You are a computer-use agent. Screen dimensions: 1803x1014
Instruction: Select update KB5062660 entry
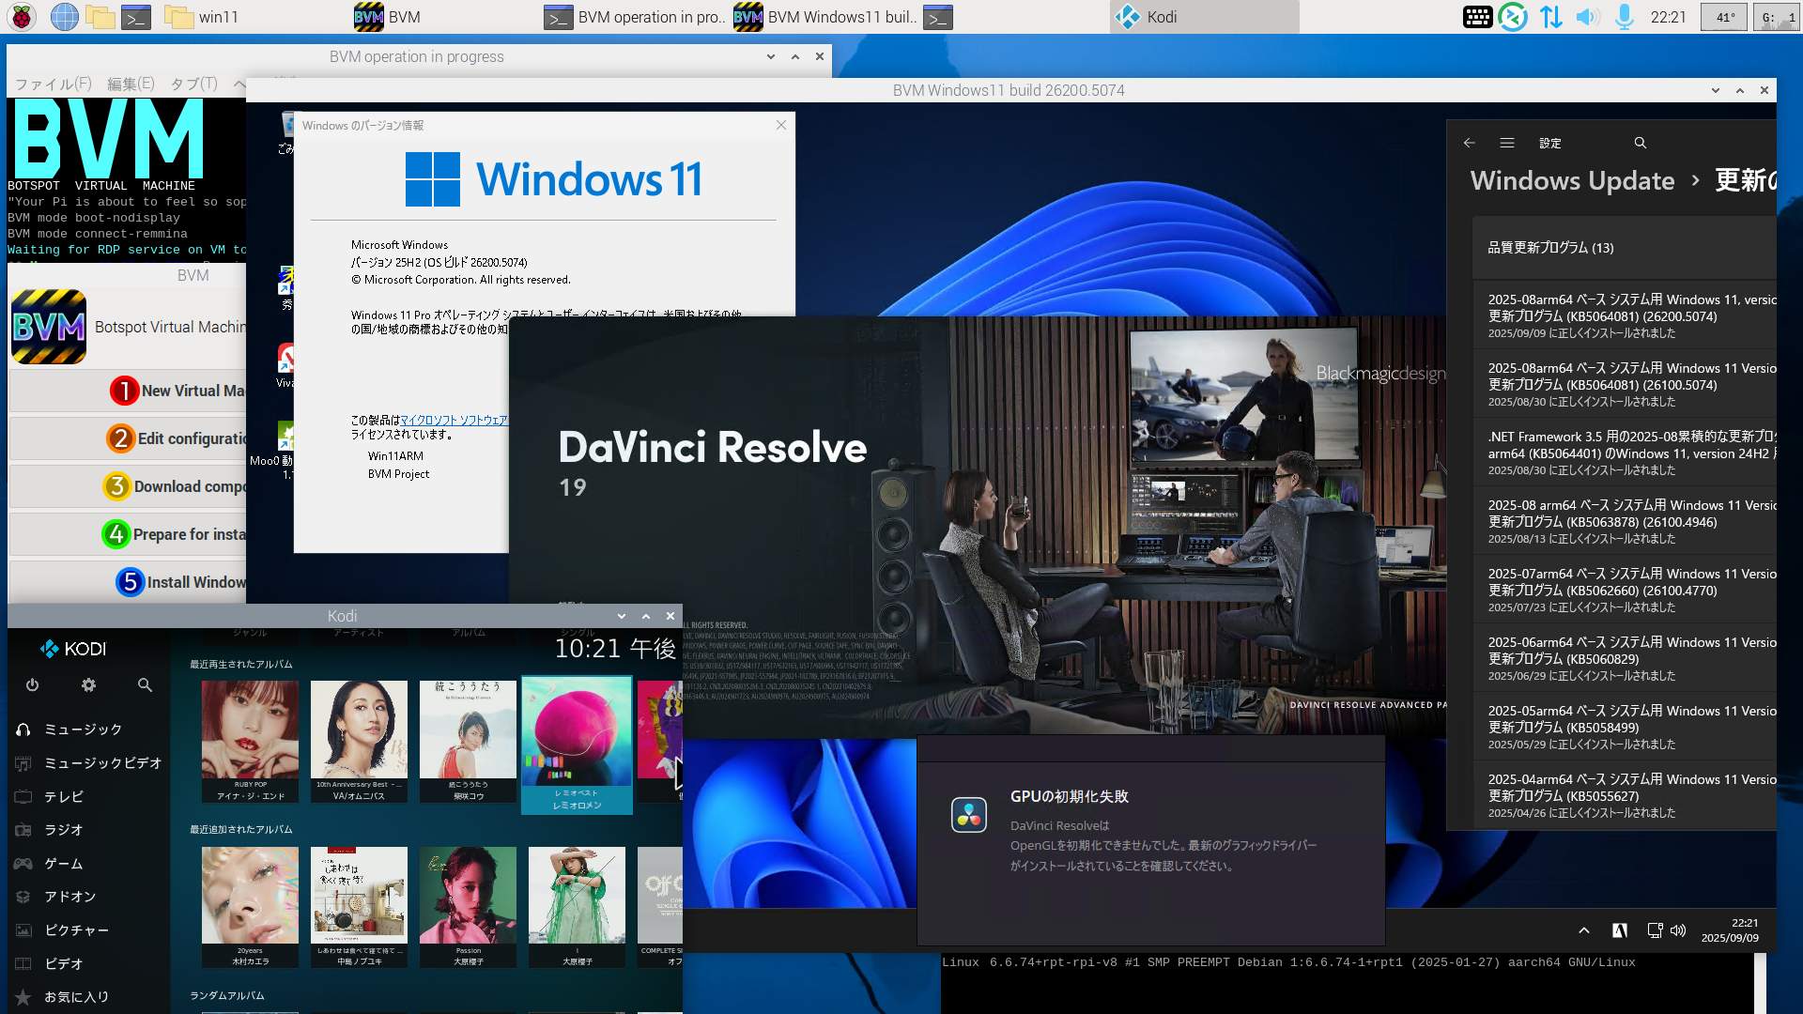click(x=1624, y=591)
